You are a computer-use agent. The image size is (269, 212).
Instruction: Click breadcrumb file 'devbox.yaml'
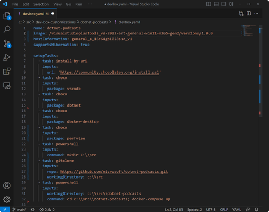[129, 22]
